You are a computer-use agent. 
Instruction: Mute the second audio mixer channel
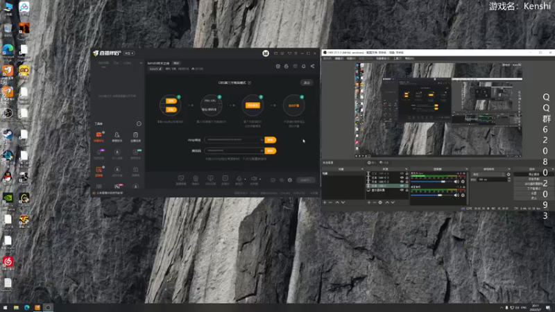[456, 195]
